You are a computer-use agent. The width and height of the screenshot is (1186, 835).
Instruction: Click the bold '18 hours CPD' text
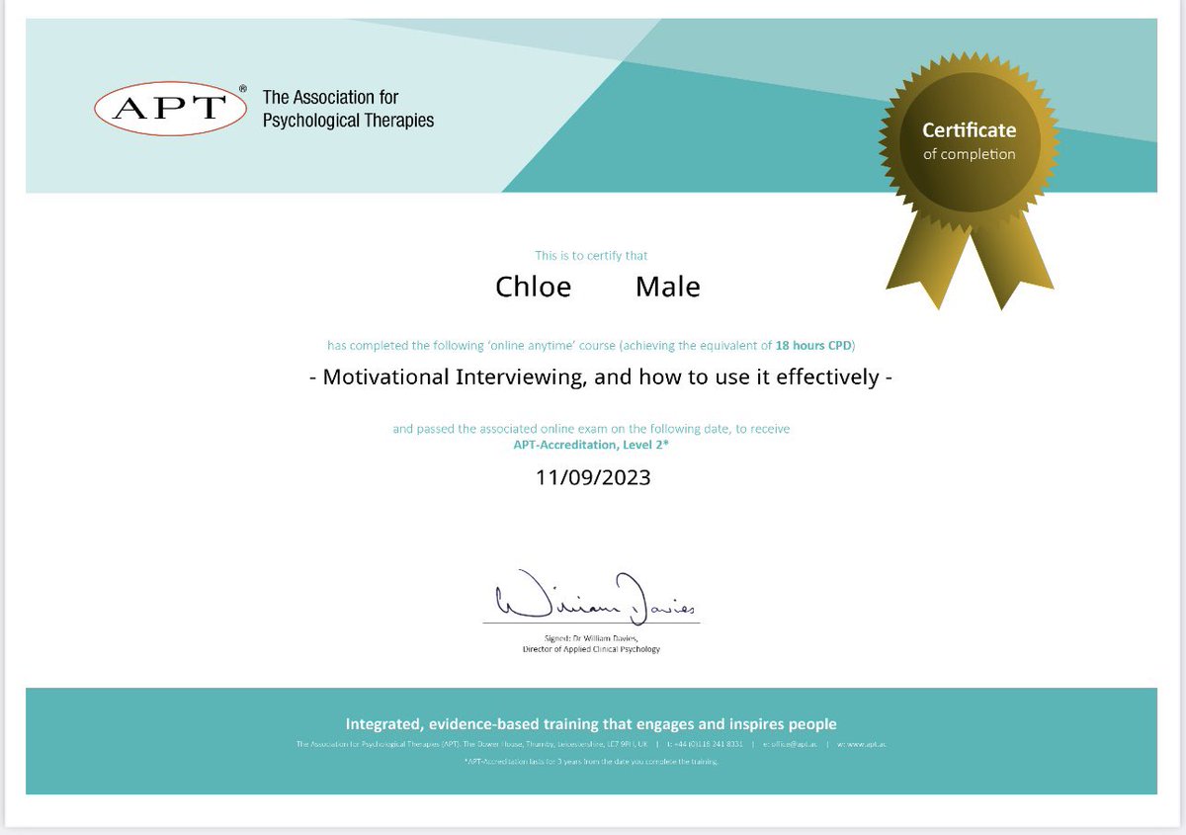coord(813,346)
